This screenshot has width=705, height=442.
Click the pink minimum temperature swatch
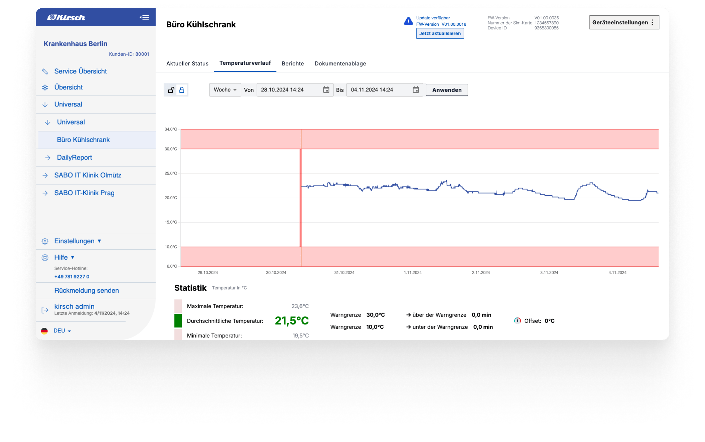tap(178, 335)
